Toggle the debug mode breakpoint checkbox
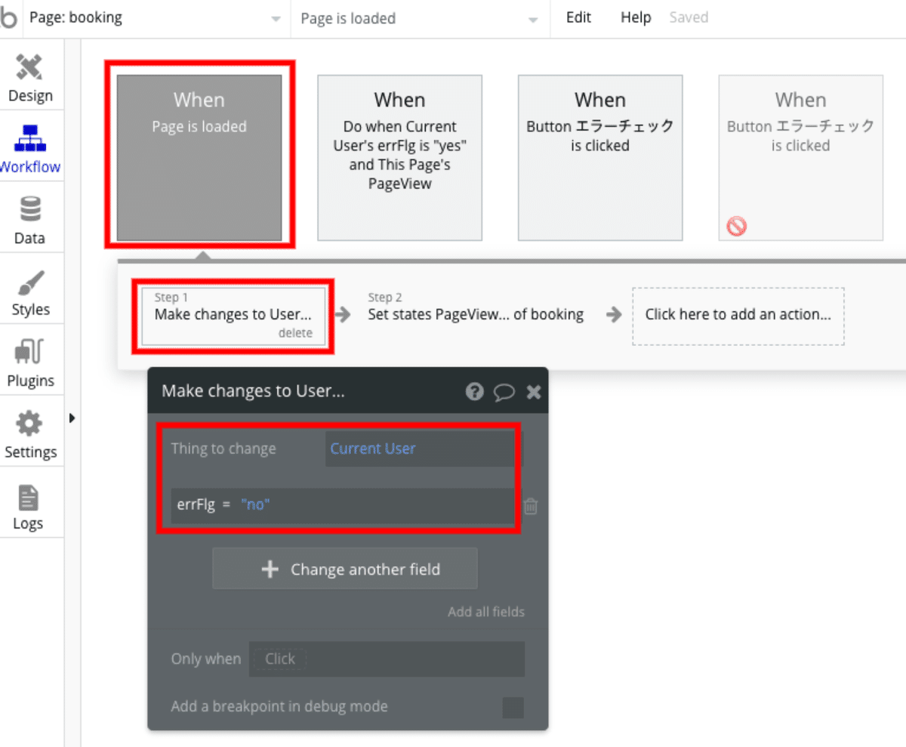Screen dimensions: 906x747 (513, 708)
